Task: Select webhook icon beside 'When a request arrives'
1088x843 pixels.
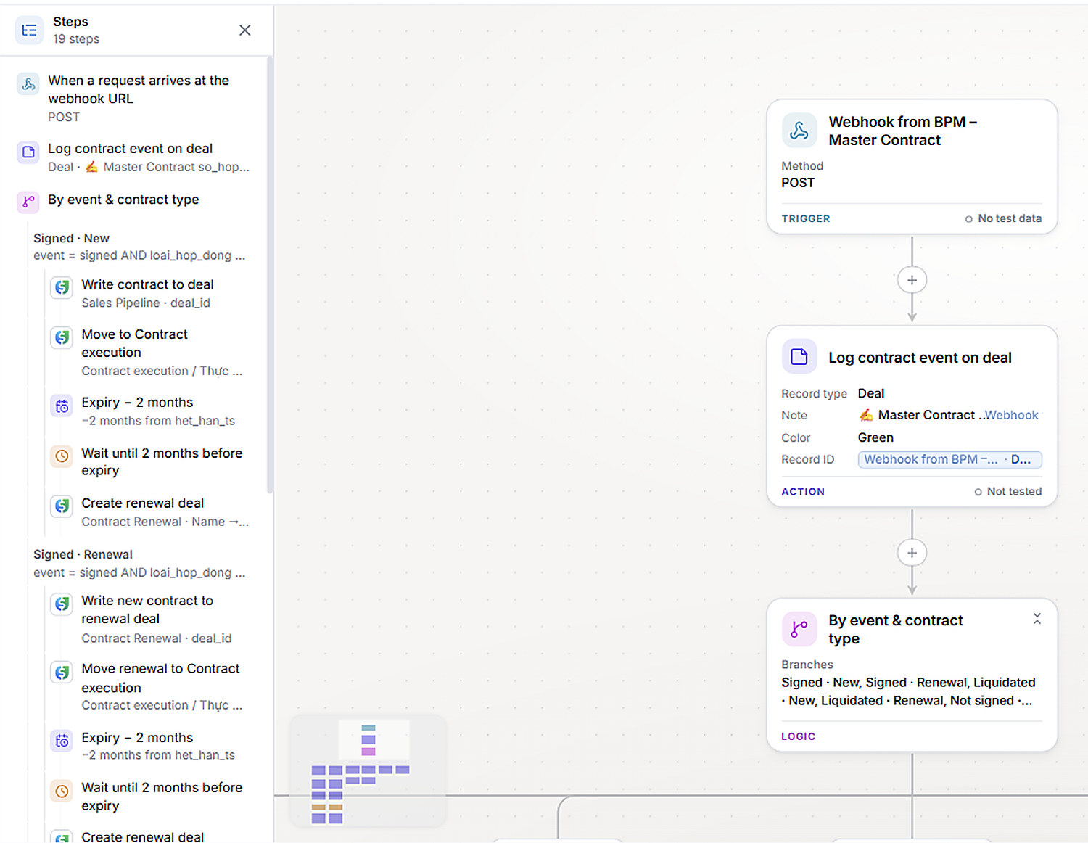Action: pyautogui.click(x=28, y=83)
